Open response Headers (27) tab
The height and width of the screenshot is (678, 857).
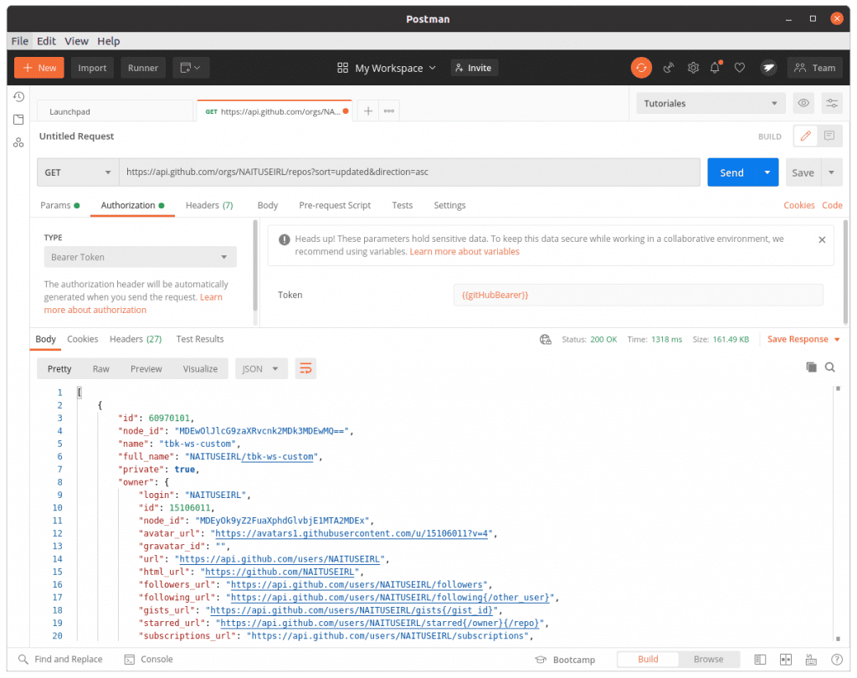(136, 340)
